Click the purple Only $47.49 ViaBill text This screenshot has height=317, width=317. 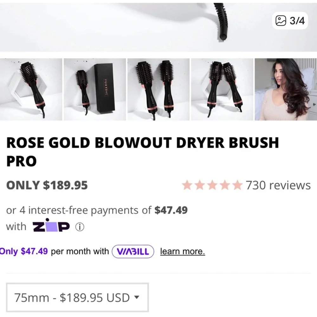point(24,252)
